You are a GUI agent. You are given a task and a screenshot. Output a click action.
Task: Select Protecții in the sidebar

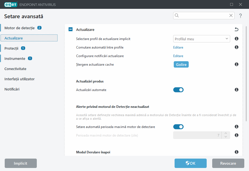coord(11,48)
